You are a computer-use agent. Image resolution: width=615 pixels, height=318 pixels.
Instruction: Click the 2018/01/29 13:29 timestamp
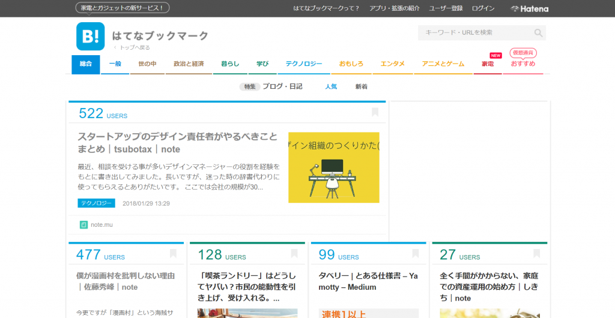point(146,203)
